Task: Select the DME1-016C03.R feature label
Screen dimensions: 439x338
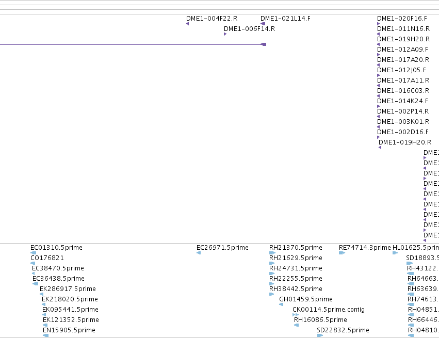Action: [x=403, y=91]
